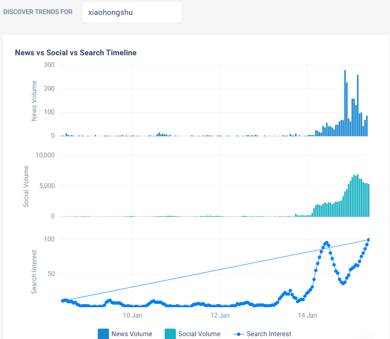The height and width of the screenshot is (339, 390).
Task: Click the 50 tick on search axis
Action: pyautogui.click(x=51, y=274)
